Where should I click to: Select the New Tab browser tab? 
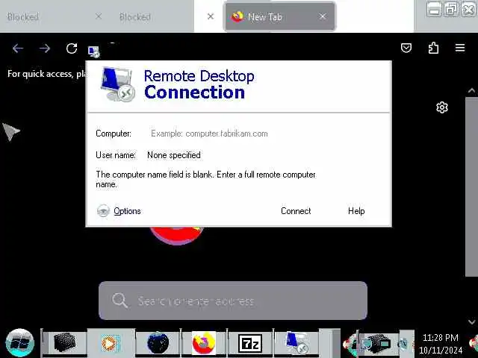click(x=279, y=16)
